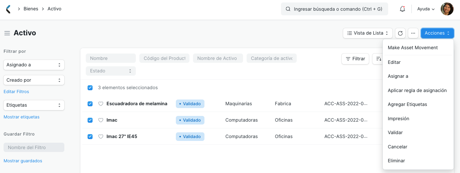Viewport: 460px width, 173px height.
Task: Click Maquinarias category cell
Action: tap(239, 104)
